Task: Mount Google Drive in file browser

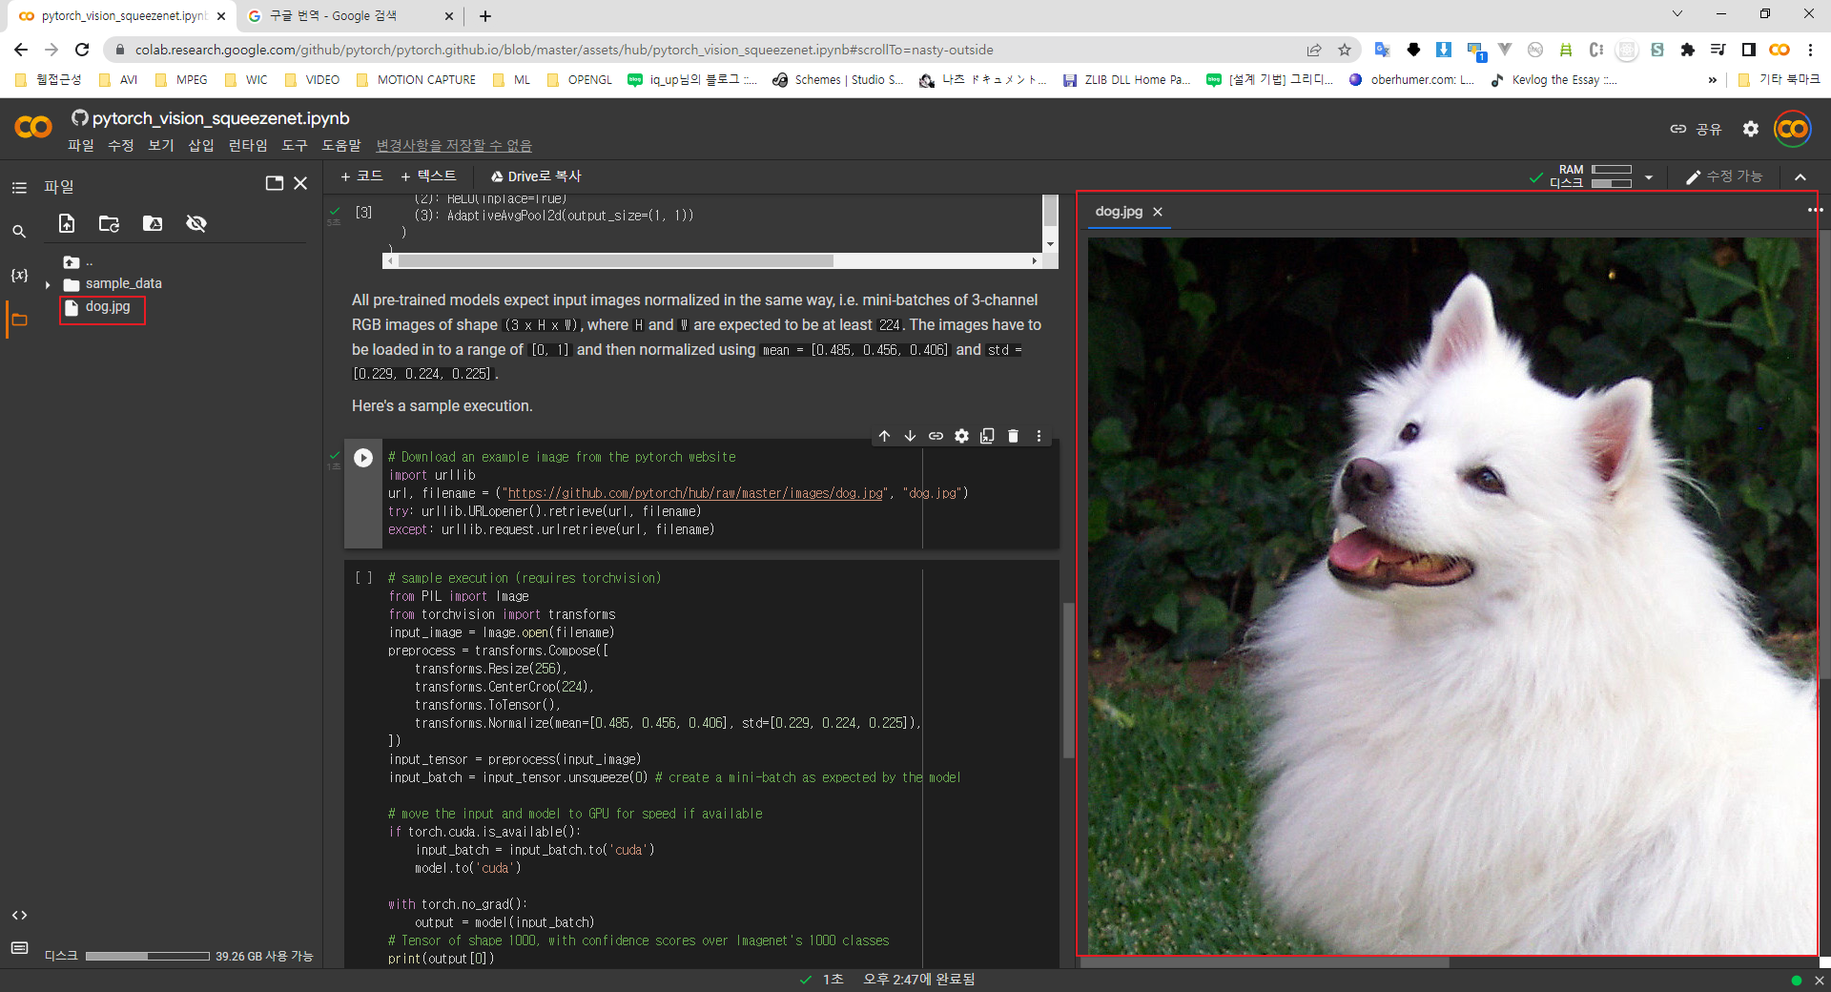Action: (x=153, y=223)
